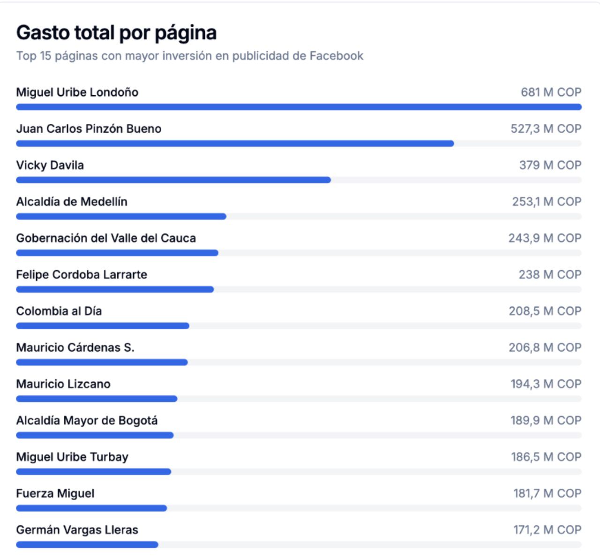This screenshot has height=560, width=600.
Task: Select the Mauricio Lizcano page name
Action: coord(63,384)
